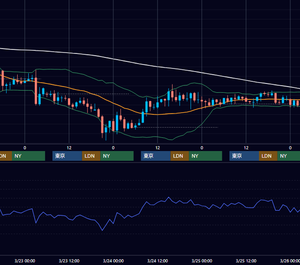This screenshot has width=300, height=265.
Task: Click the lowest dip of the blue oscillator
Action: 102,230
